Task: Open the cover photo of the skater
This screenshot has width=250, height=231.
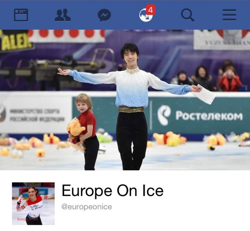Action: click(125, 100)
